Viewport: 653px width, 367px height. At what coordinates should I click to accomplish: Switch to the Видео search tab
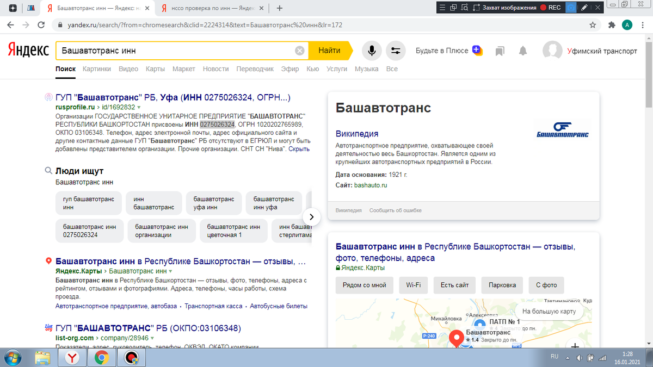[x=128, y=69]
